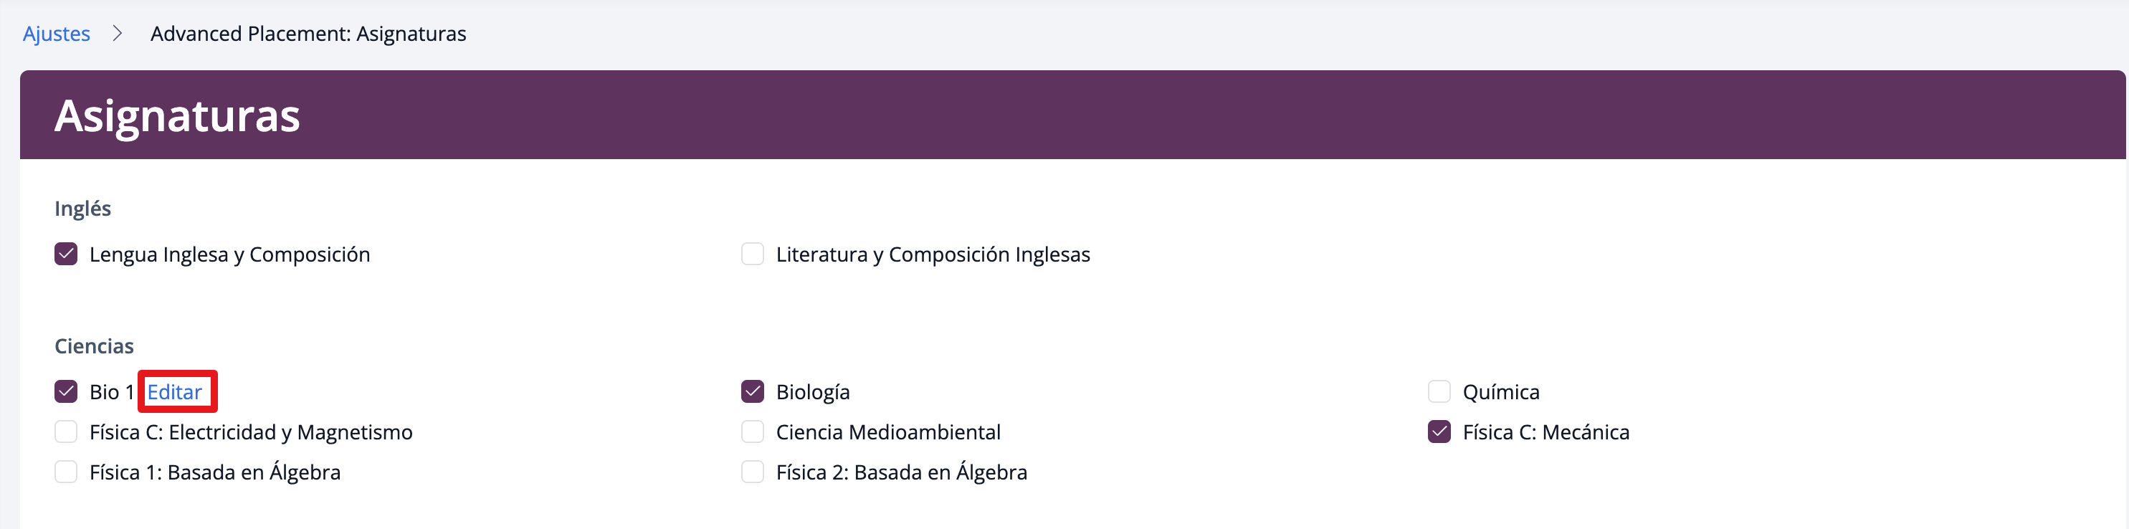Click the breadcrumb chevron separator arrow

118,34
